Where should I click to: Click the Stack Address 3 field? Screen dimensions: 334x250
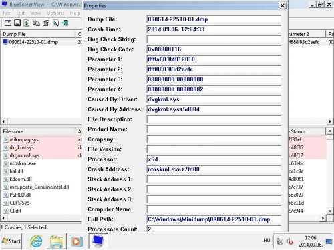coord(214,199)
